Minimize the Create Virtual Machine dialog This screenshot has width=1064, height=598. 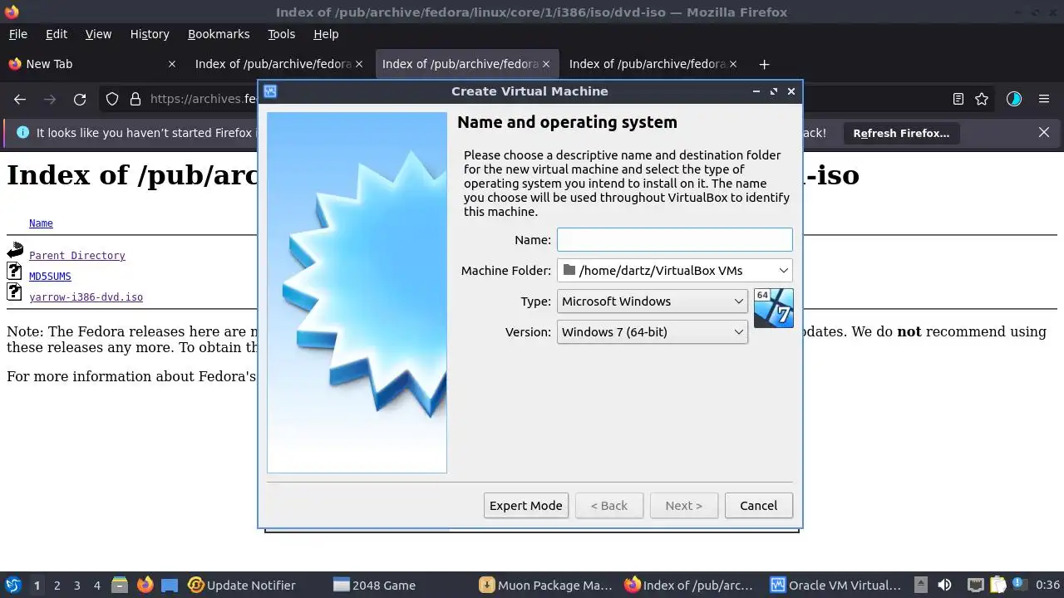pos(756,91)
